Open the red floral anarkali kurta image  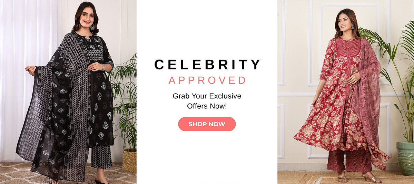coord(346,92)
